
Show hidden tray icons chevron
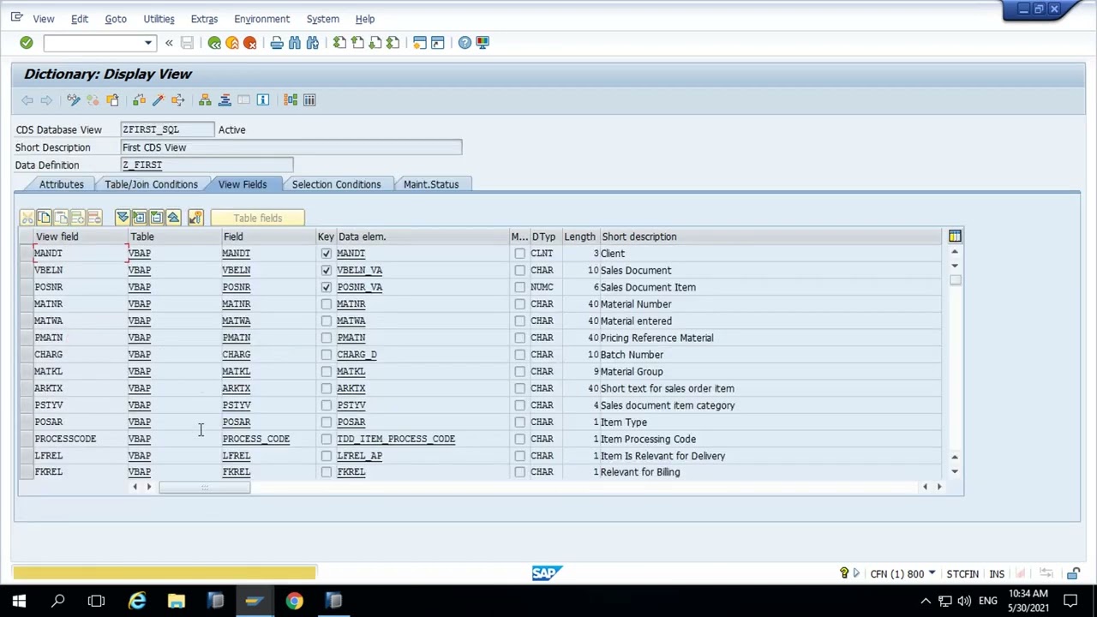(926, 602)
